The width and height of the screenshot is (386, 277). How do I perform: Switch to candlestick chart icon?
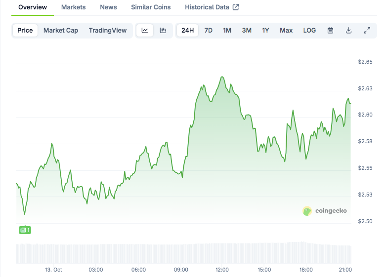tap(163, 30)
